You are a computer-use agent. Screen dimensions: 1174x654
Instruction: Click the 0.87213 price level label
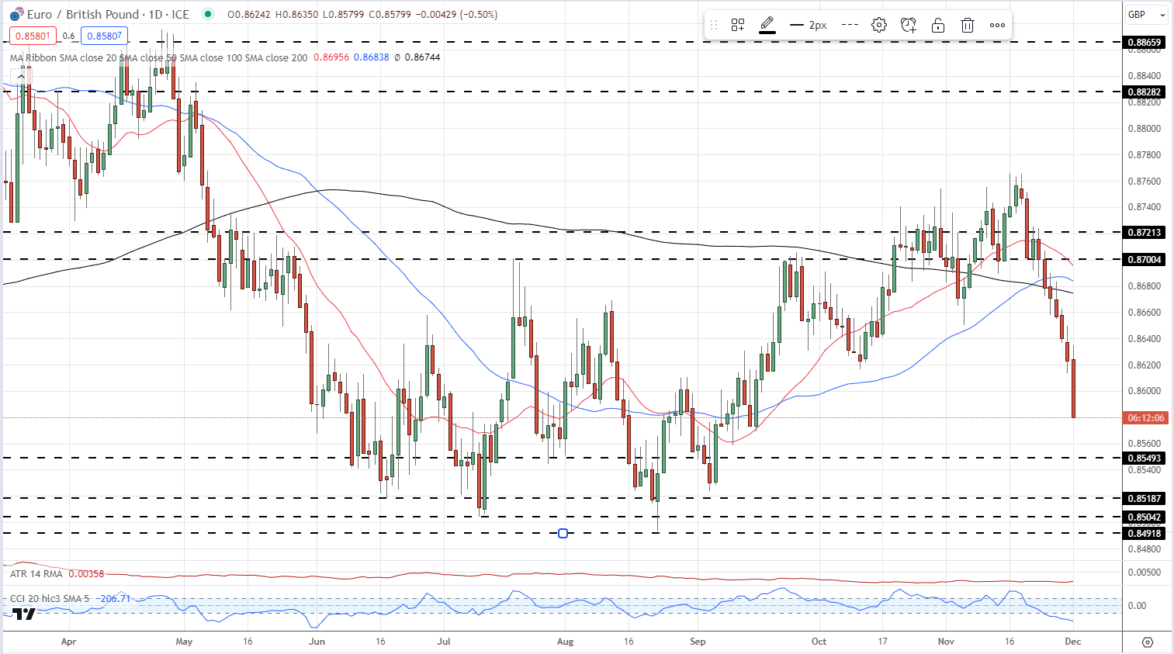(x=1145, y=232)
